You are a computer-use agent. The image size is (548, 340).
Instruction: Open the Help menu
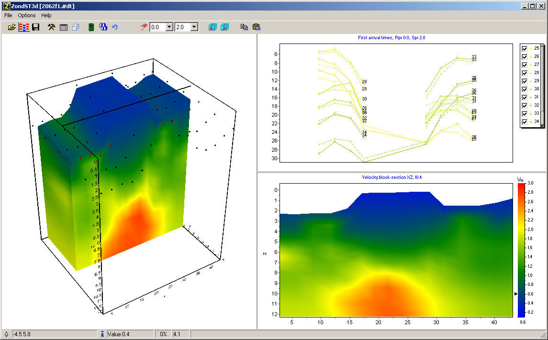tap(46, 15)
